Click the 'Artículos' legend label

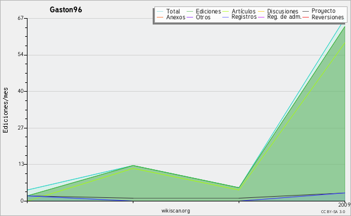pyautogui.click(x=243, y=11)
